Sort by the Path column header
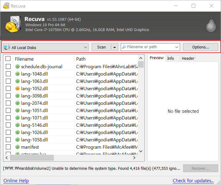 pyautogui.click(x=106, y=59)
